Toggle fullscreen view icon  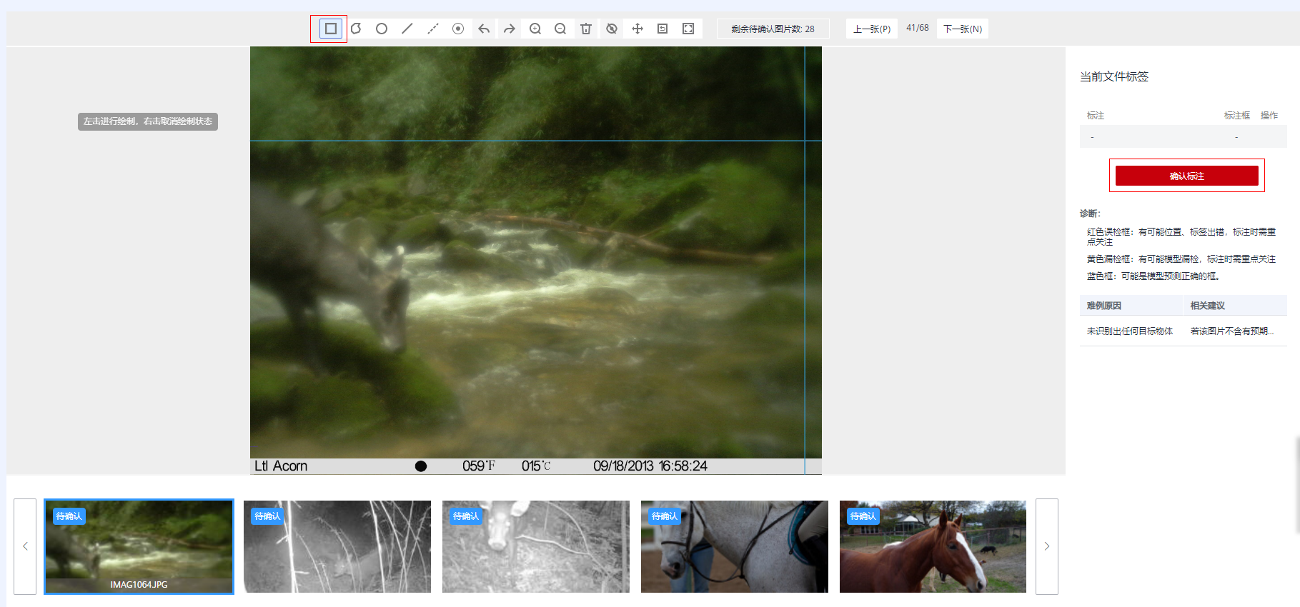(x=688, y=29)
